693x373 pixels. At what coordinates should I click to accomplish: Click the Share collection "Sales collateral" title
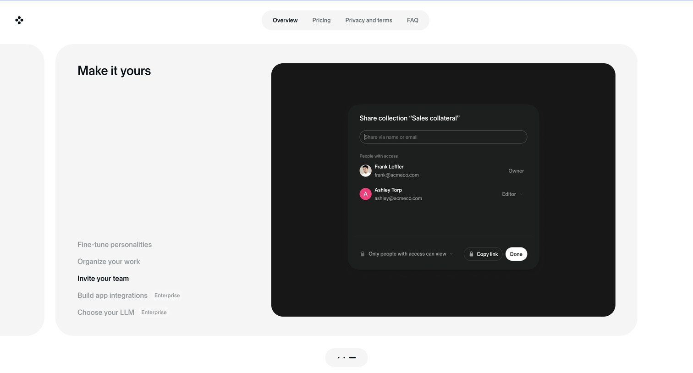409,118
